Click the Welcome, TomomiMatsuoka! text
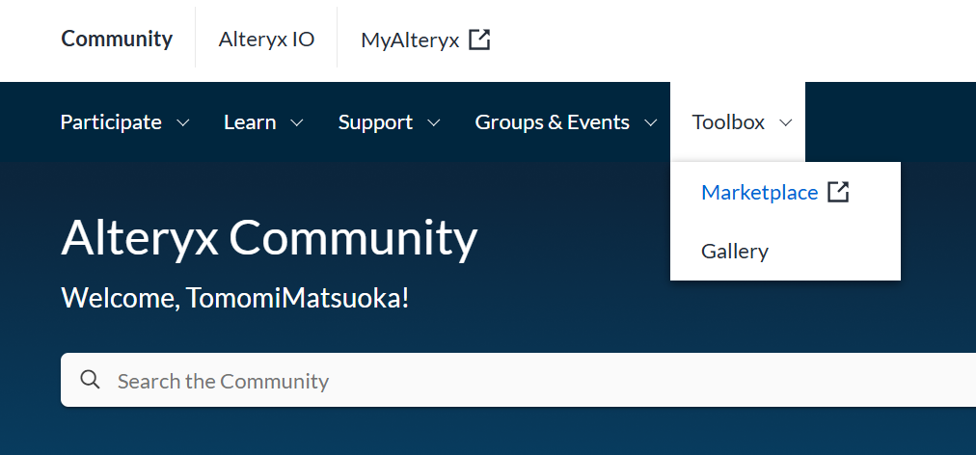This screenshot has height=455, width=976. point(235,298)
